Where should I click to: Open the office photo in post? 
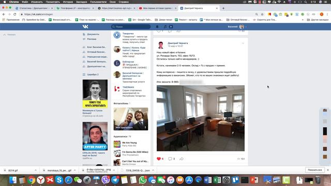pos(201,118)
